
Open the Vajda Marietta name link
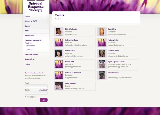click(x=71, y=83)
